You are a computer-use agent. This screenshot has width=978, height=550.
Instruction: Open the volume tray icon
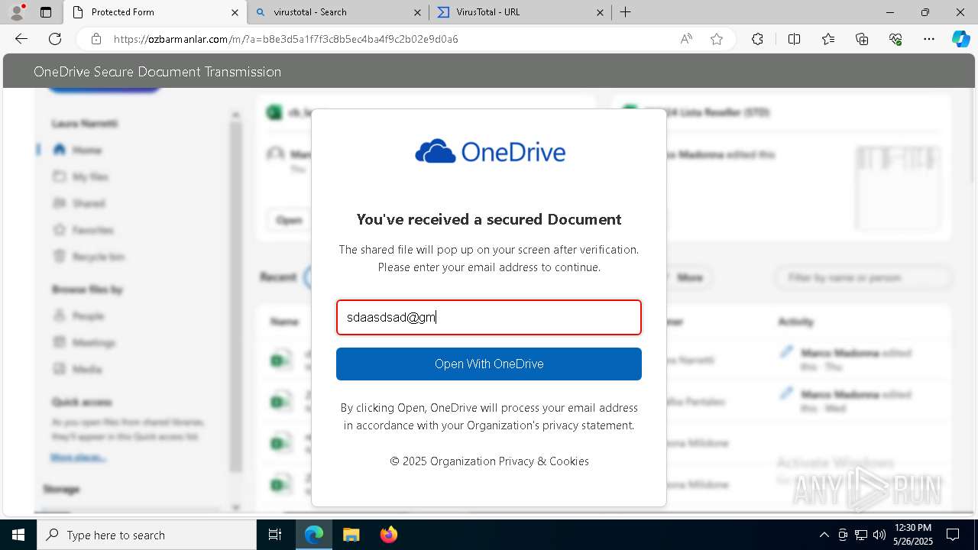pyautogui.click(x=879, y=535)
